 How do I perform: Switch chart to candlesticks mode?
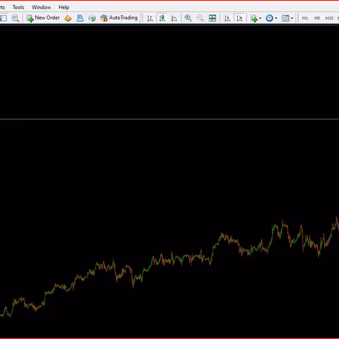pos(162,18)
